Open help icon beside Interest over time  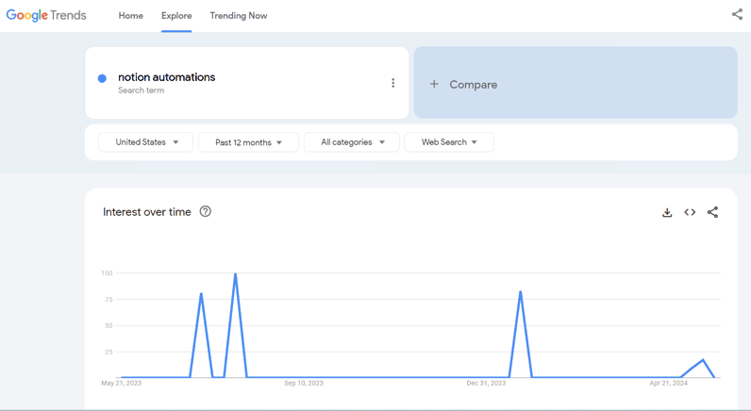click(x=205, y=211)
